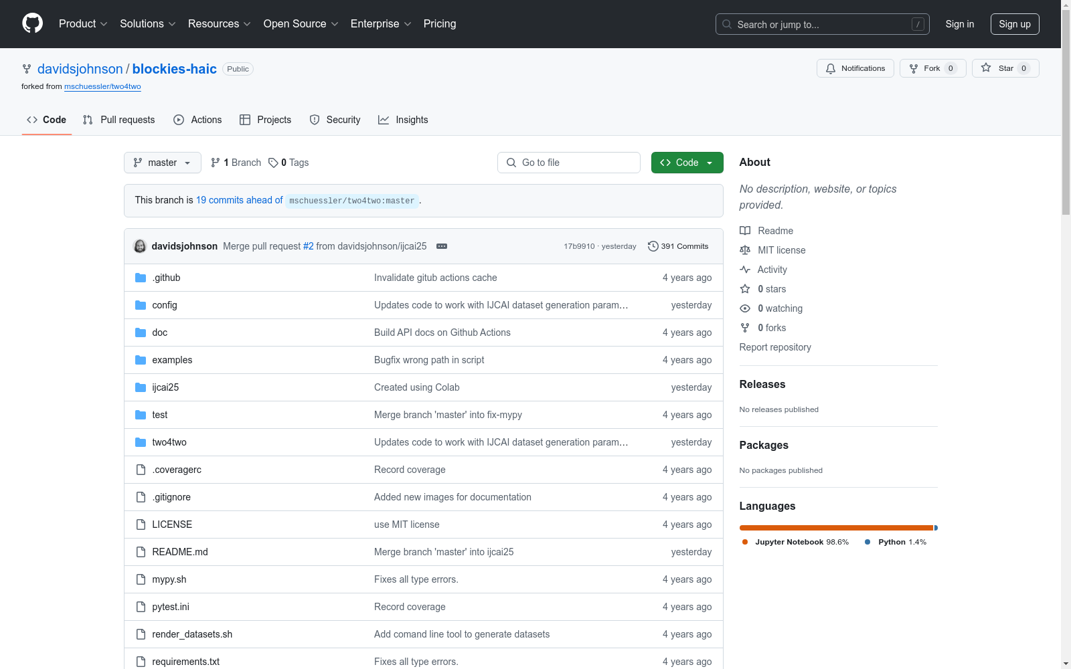Click the .gitignore file icon
1071x669 pixels.
[141, 497]
